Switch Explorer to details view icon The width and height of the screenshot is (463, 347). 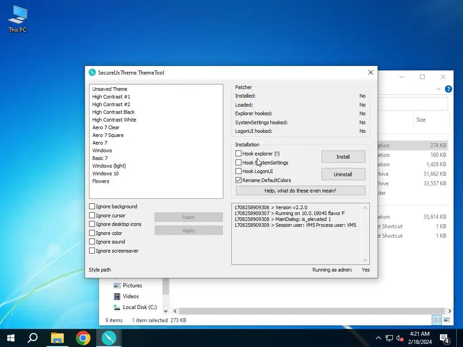[x=437, y=320]
